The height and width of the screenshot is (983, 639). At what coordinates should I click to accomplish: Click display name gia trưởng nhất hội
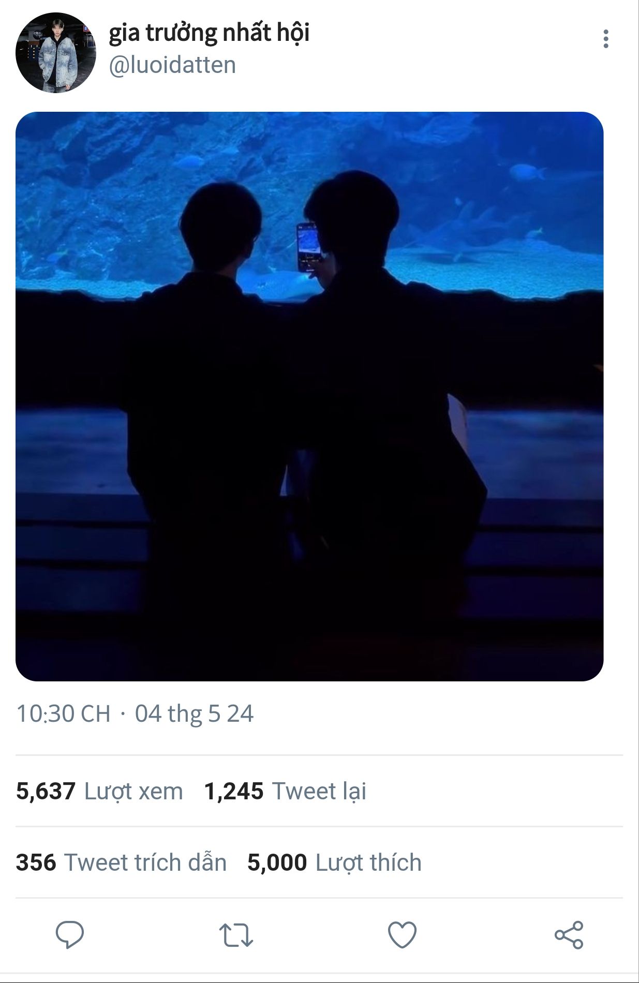tap(209, 33)
